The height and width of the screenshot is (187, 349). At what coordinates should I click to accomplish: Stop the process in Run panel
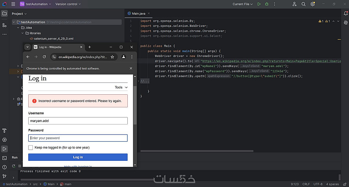20,166
